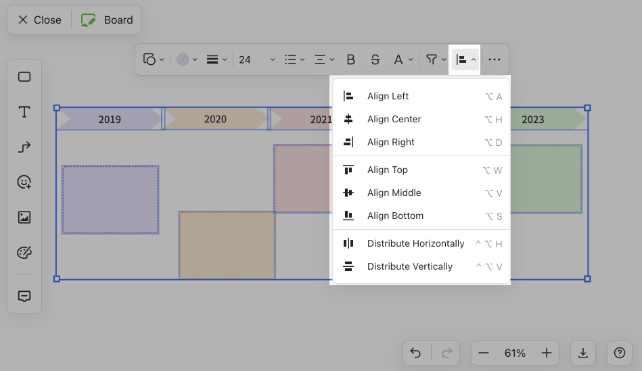Expand the font size 24 dropdown

(x=257, y=59)
